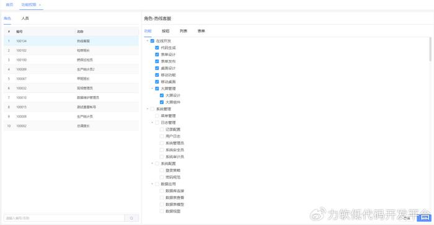Select role row 100032
Viewport: 434px width, 225px height.
(71, 88)
